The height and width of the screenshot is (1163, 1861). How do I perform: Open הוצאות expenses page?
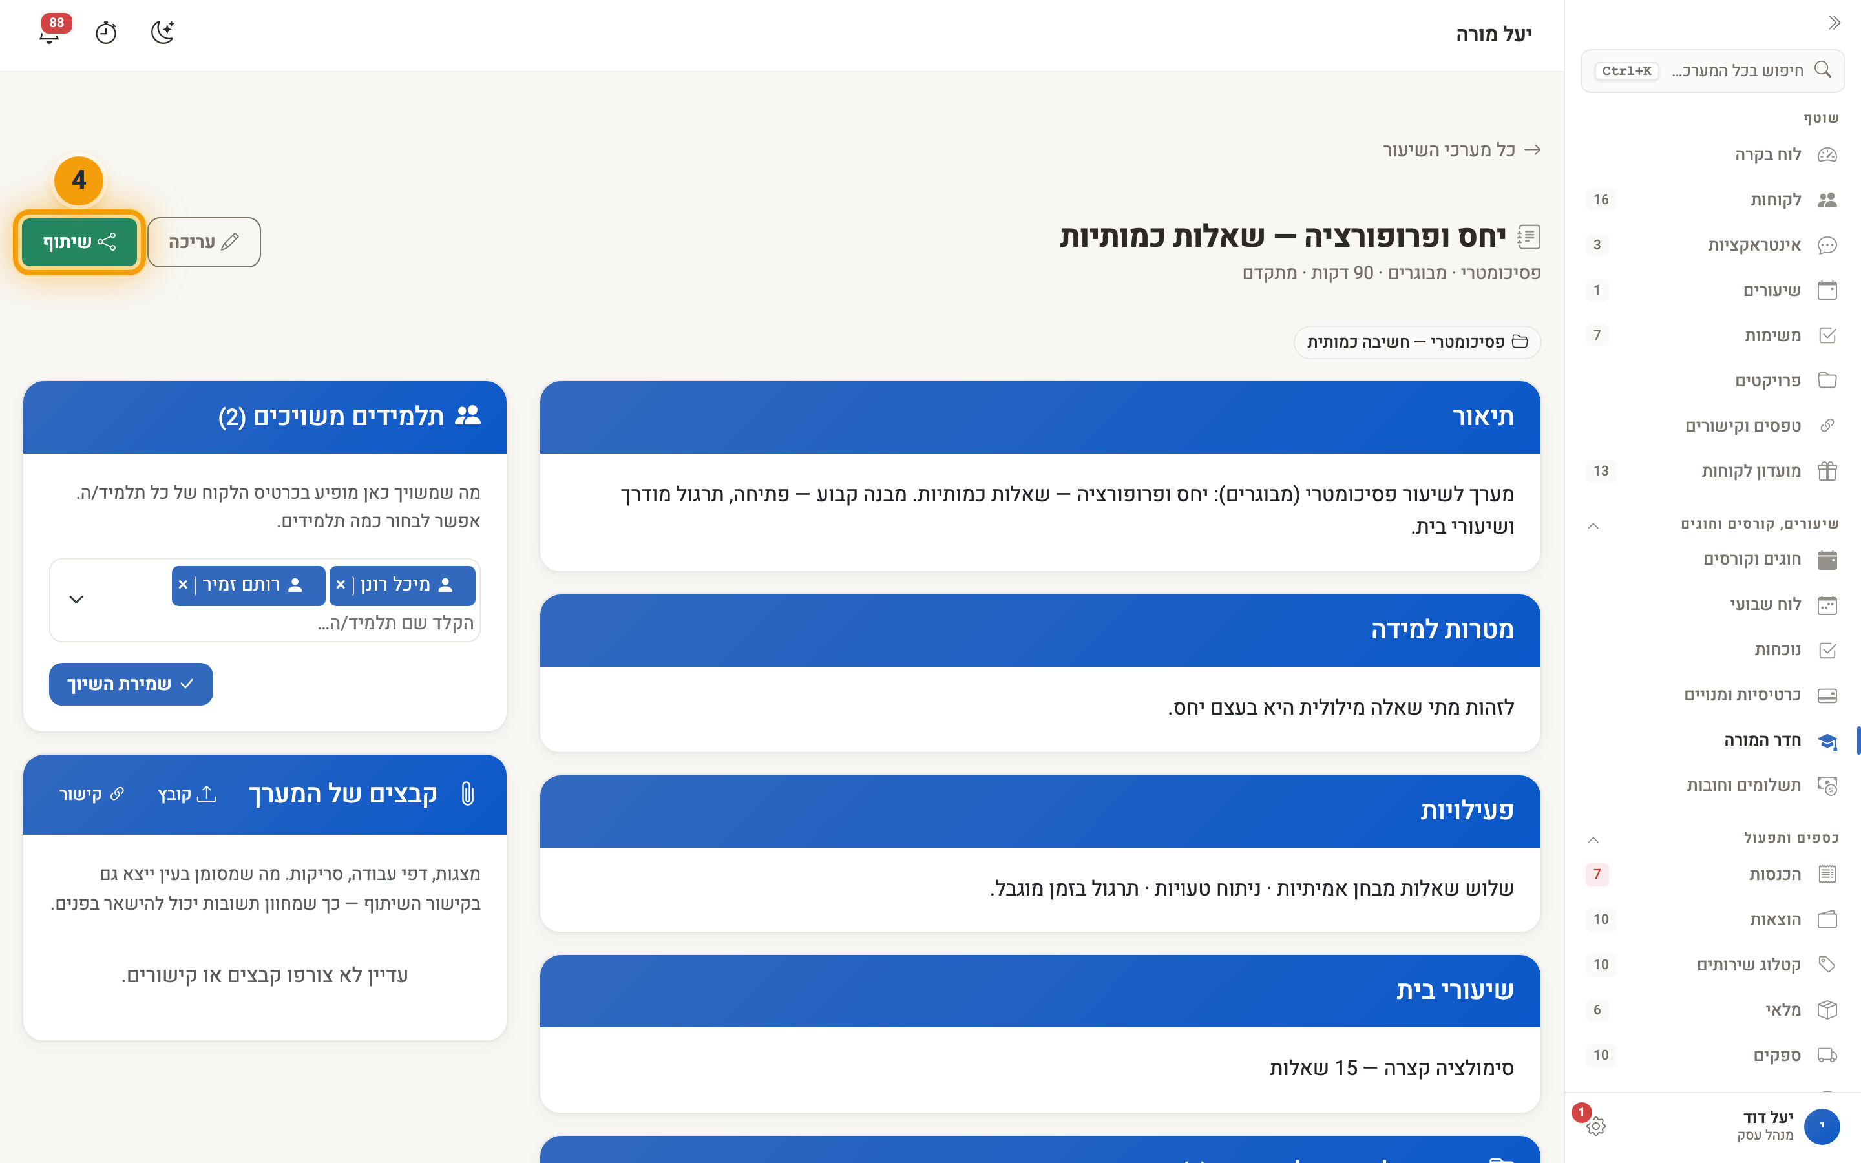1712,919
